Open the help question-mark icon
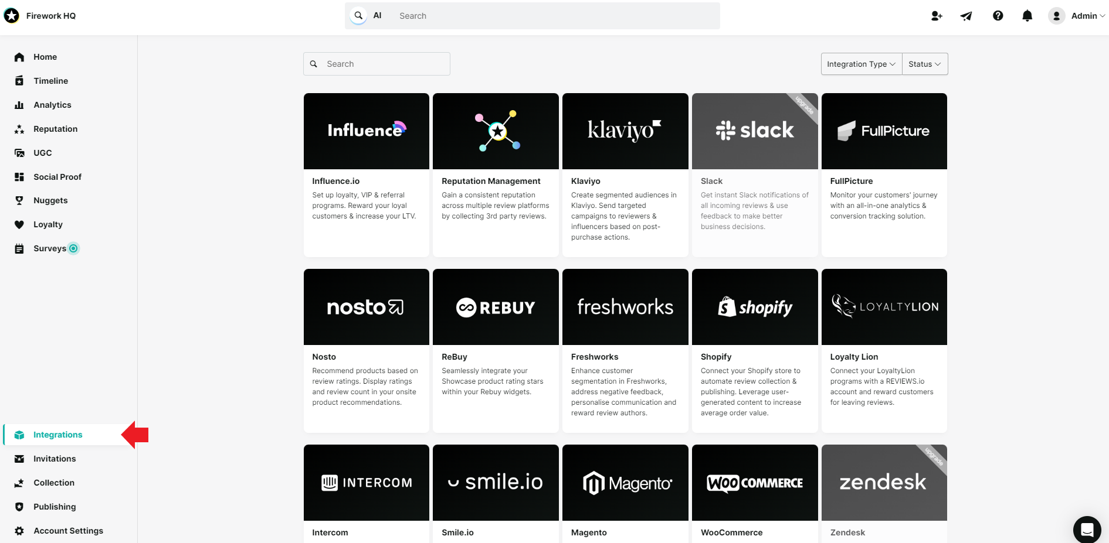This screenshot has height=543, width=1109. [998, 16]
